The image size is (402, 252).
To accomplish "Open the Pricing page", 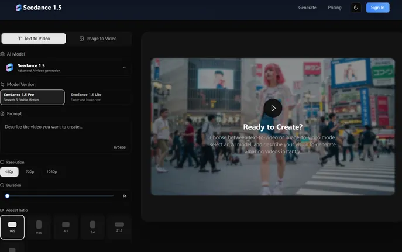I will click(x=335, y=8).
